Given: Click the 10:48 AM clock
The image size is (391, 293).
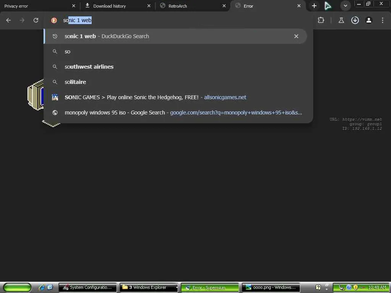Looking at the screenshot, I should [377, 288].
